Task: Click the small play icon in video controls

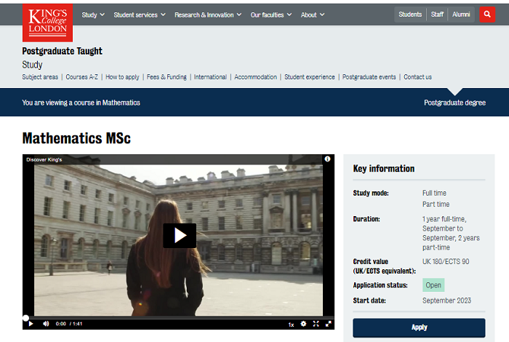Action: pos(31,324)
